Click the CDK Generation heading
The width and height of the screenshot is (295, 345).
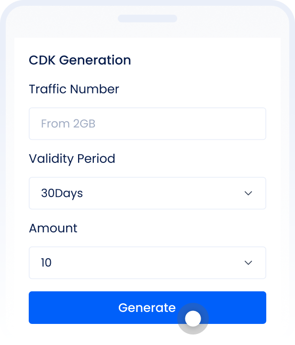(79, 60)
